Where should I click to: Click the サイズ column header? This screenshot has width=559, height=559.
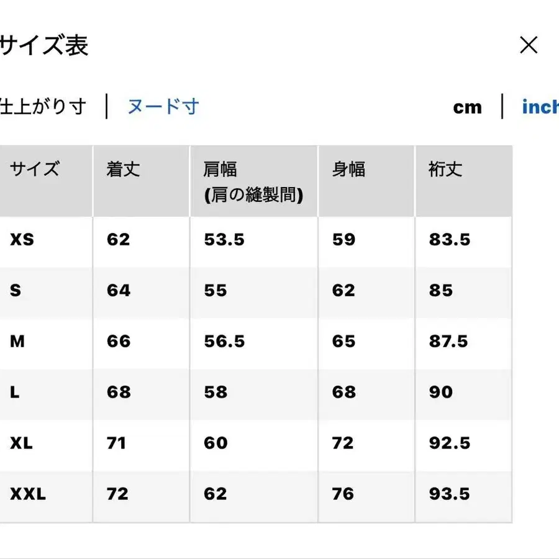click(x=34, y=168)
